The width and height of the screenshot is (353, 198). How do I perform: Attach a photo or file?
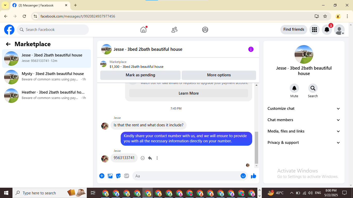[110, 176]
